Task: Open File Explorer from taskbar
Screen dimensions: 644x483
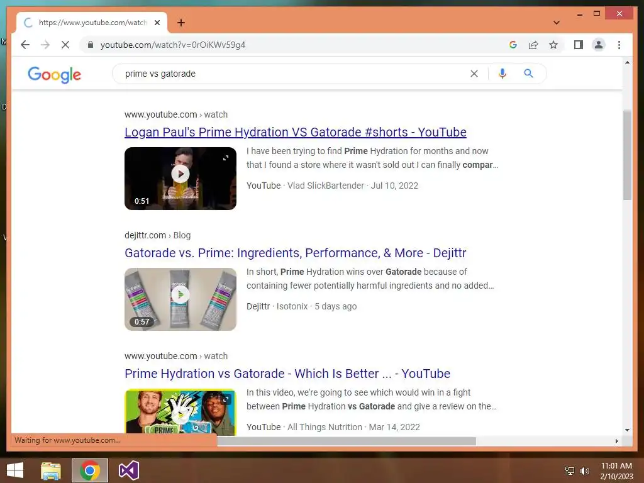Action: (50, 470)
